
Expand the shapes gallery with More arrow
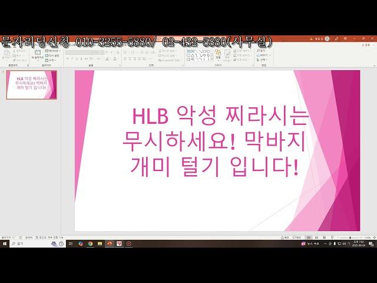point(212,59)
